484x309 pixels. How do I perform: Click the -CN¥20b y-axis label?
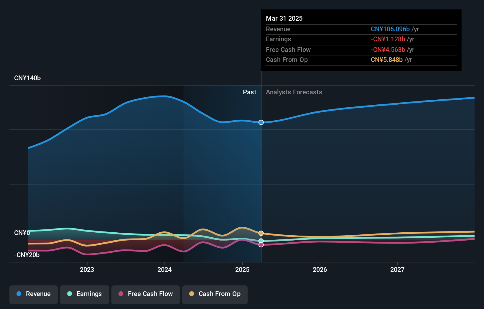pos(27,255)
